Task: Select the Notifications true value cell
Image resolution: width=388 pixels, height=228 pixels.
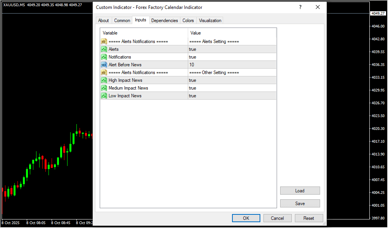Action: [x=232, y=57]
